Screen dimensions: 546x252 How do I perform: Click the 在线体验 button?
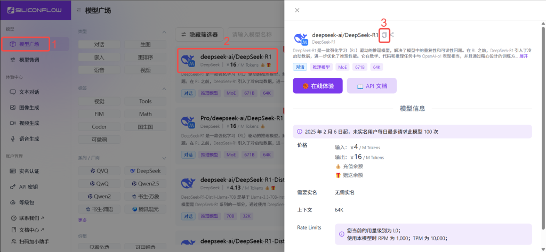[318, 86]
